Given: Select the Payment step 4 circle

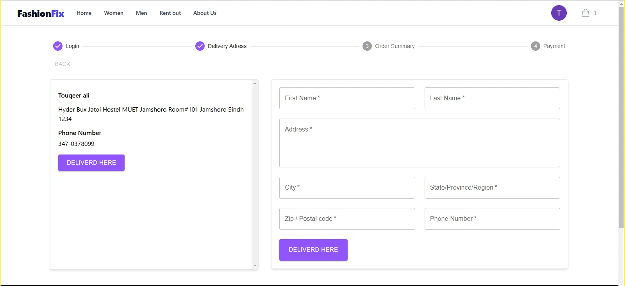Looking at the screenshot, I should coord(535,46).
